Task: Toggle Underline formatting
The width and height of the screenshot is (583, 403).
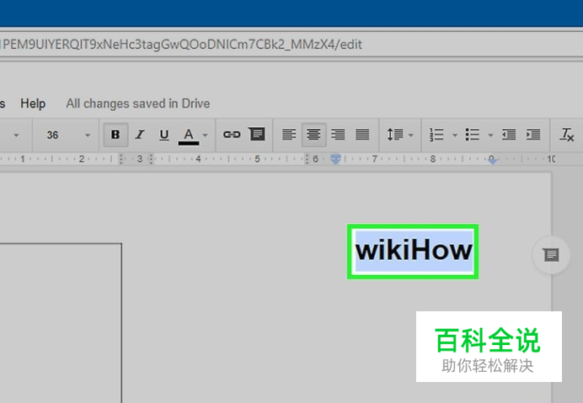Action: pos(164,135)
